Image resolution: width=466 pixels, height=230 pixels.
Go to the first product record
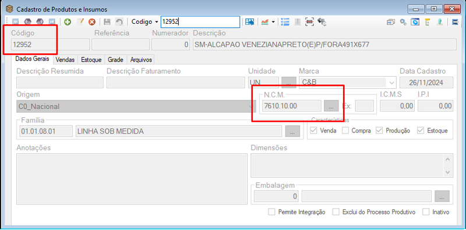tap(15, 21)
